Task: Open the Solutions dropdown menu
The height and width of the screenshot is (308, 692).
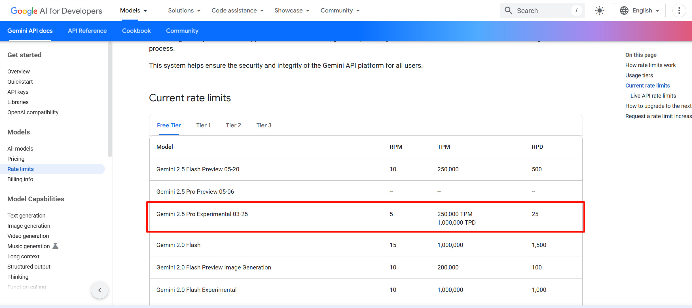Action: 184,11
